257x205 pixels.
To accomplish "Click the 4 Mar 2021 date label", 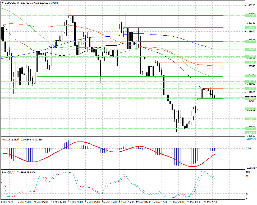I will coord(7,202).
